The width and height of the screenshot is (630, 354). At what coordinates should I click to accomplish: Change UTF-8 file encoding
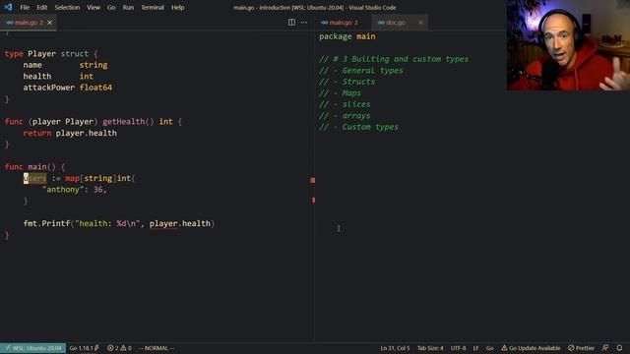click(458, 348)
